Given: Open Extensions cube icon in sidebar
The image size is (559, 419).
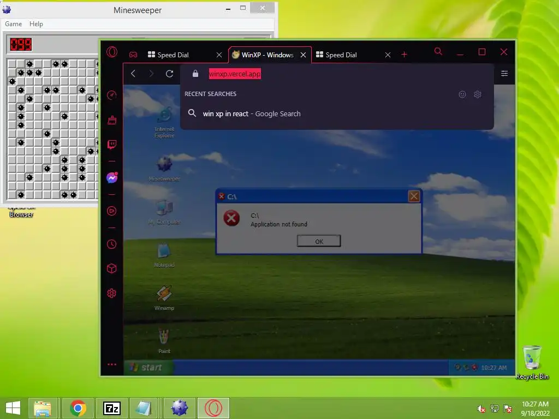Looking at the screenshot, I should [111, 268].
